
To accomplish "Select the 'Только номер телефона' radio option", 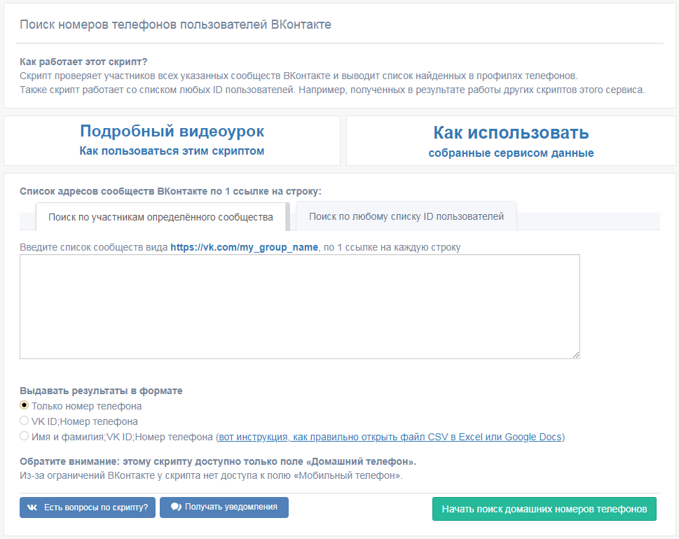I will [25, 405].
